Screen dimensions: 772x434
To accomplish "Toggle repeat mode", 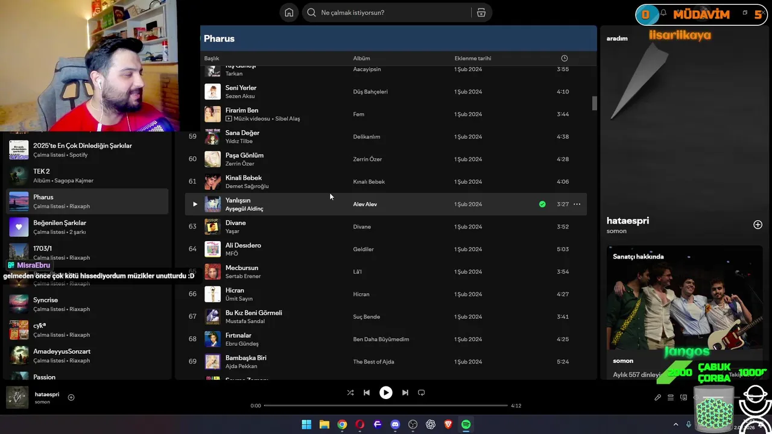I will click(422, 392).
